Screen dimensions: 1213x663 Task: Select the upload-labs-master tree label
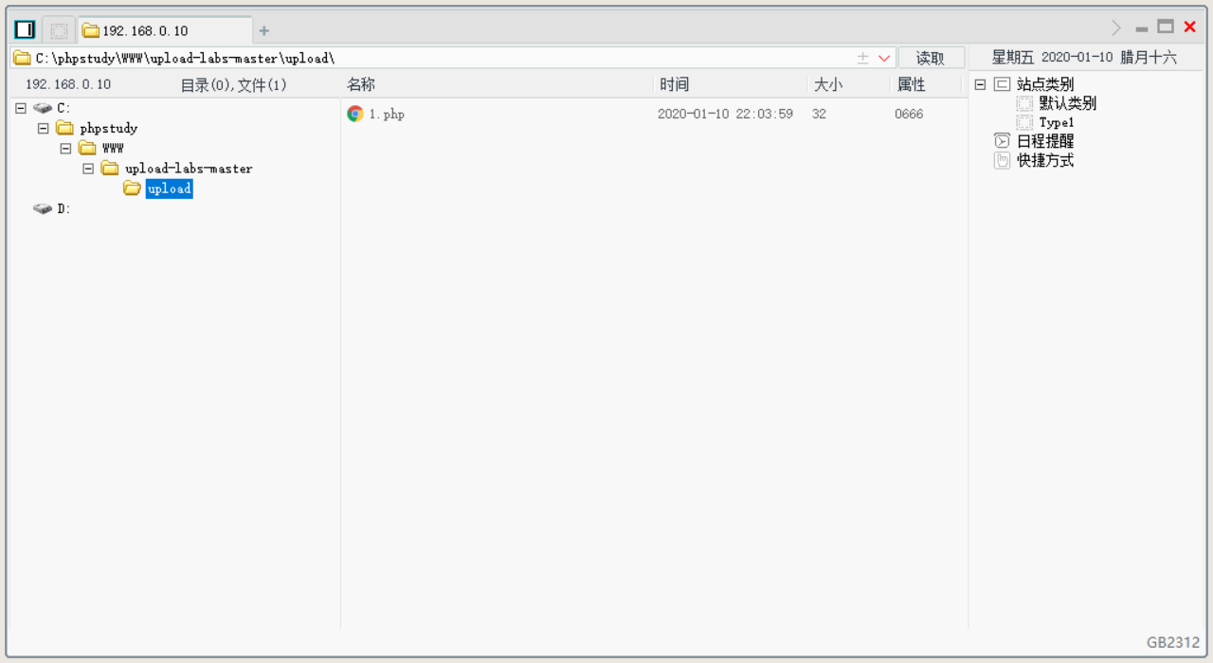189,169
